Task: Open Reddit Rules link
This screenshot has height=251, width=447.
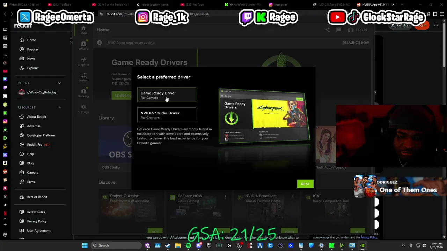Action: tap(36, 212)
